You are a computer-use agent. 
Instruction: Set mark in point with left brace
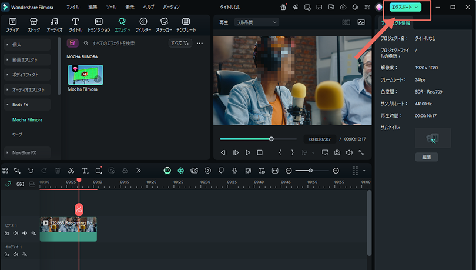tap(280, 152)
